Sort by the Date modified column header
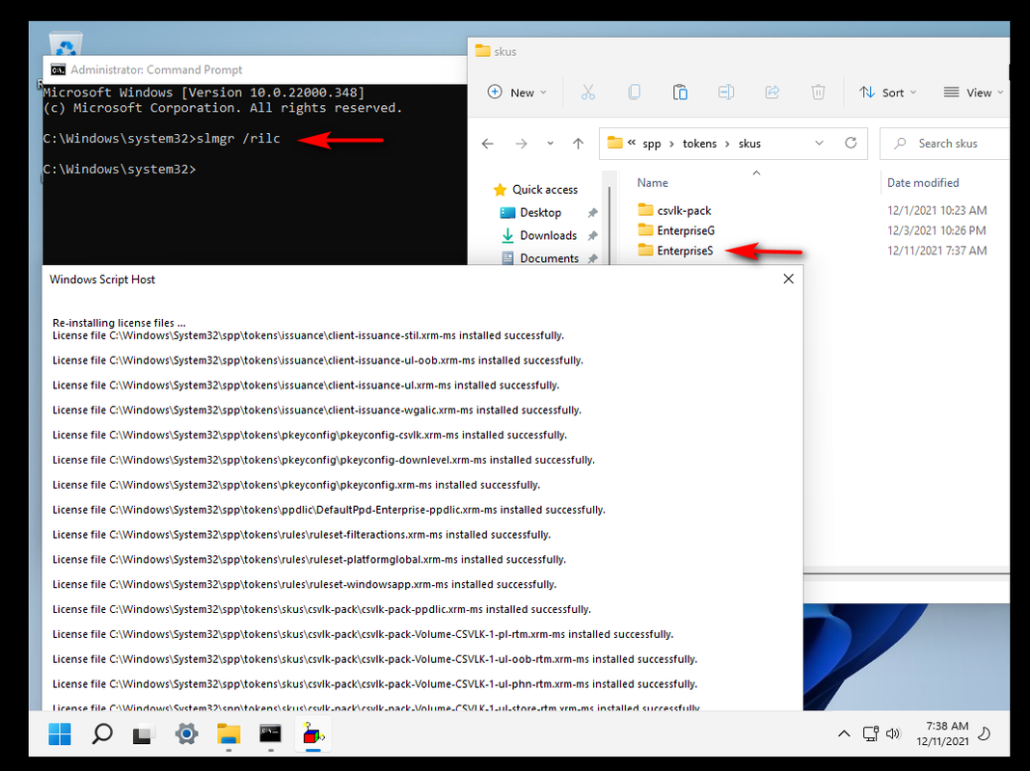This screenshot has height=771, width=1030. coord(923,183)
